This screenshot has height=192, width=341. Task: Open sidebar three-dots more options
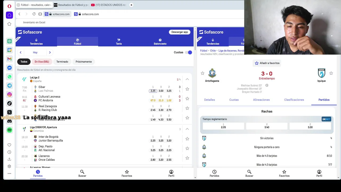(x=9, y=173)
